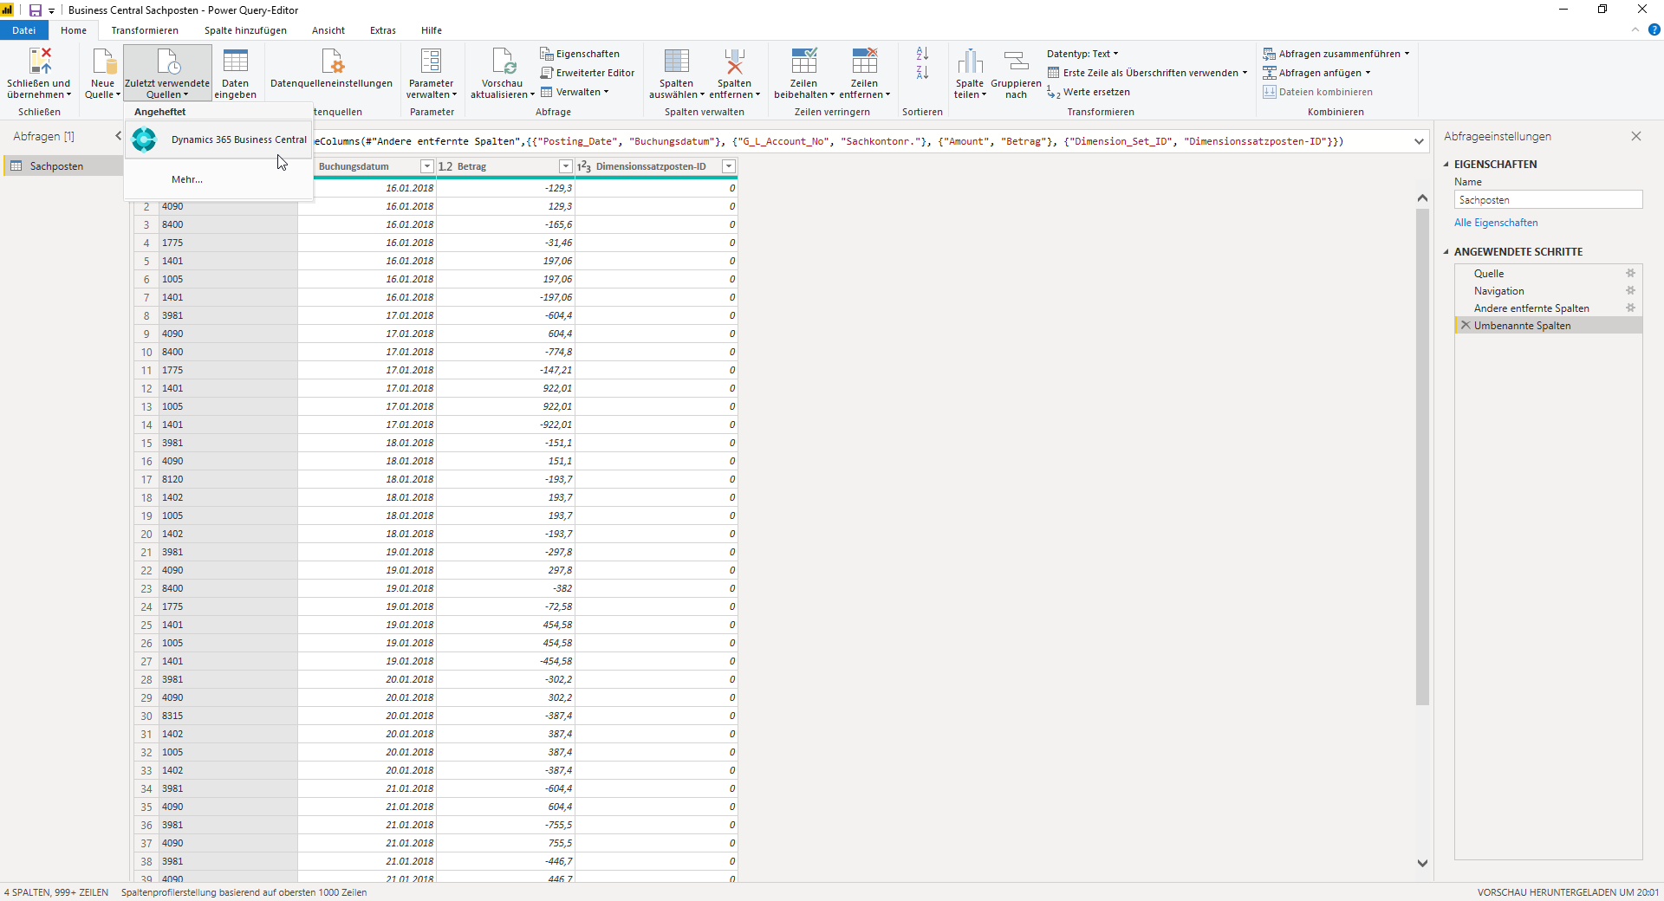This screenshot has width=1664, height=901.
Task: Open Buchungsdatum column filter dropdown
Action: coord(426,166)
